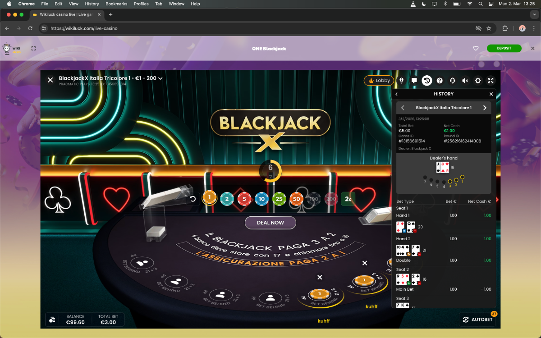This screenshot has height=338, width=541.
Task: Unmute the game sound speaker icon
Action: (x=465, y=81)
